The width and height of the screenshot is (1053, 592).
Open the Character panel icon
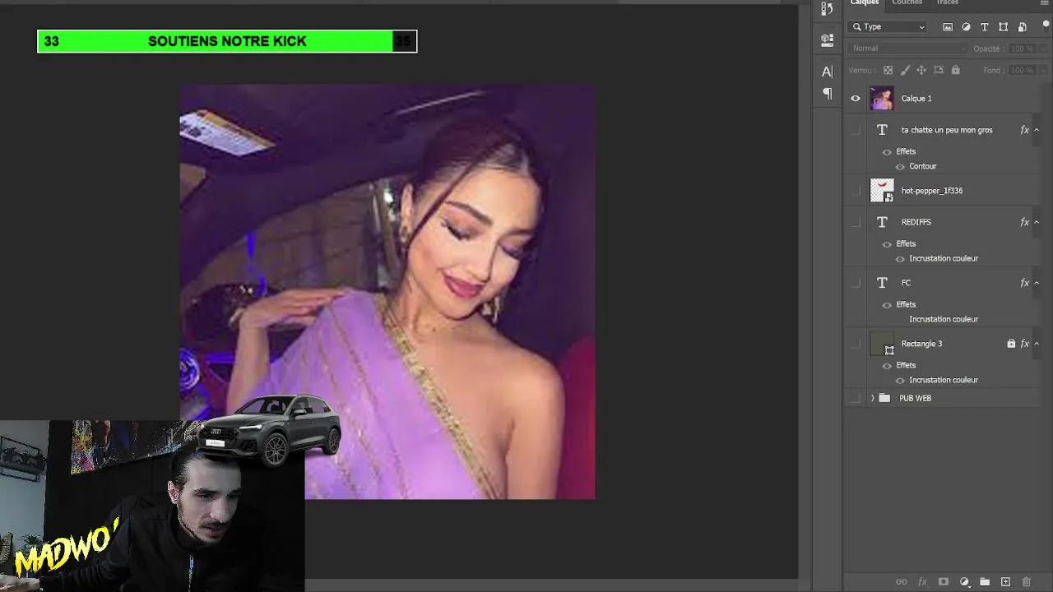click(x=827, y=72)
